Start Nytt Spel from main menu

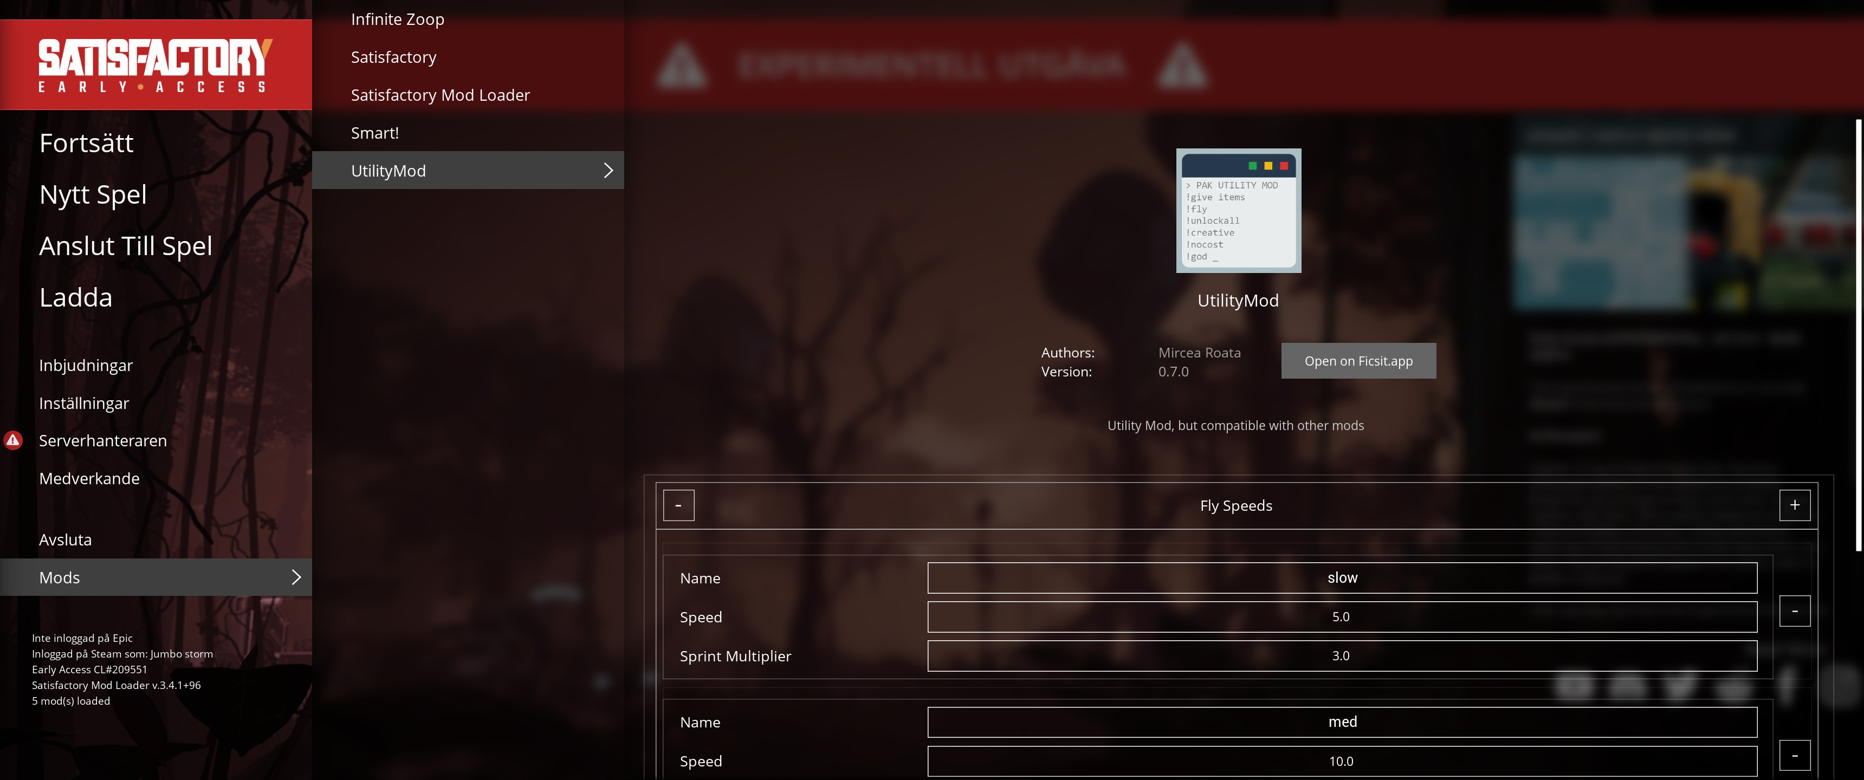coord(93,194)
